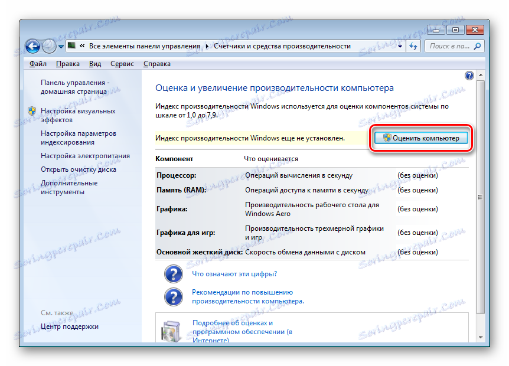Open Подробнее об оценках link
The width and height of the screenshot is (509, 366).
coord(242,331)
